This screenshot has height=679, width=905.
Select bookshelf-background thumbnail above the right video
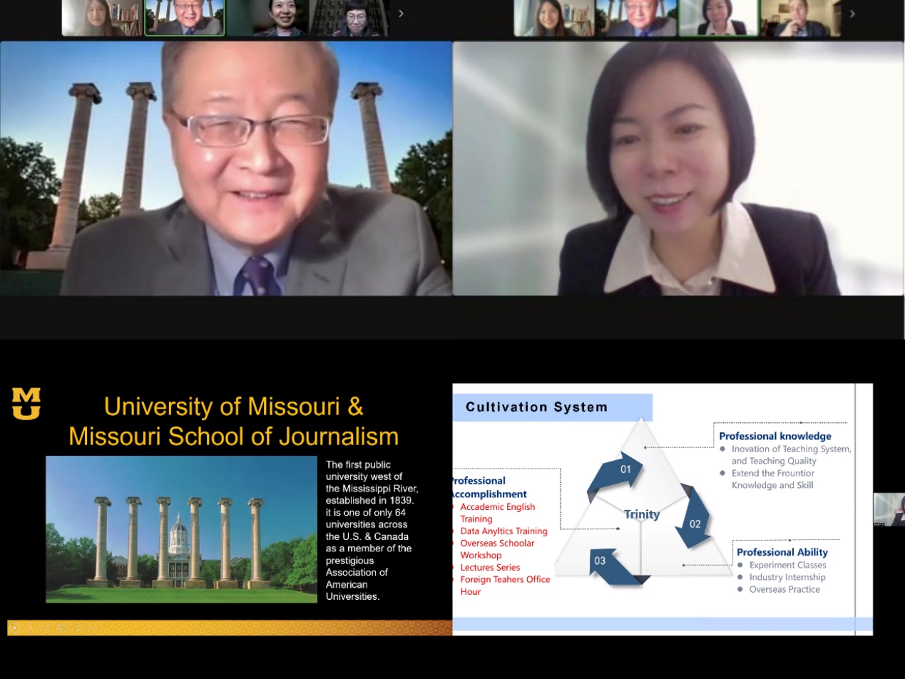554,18
